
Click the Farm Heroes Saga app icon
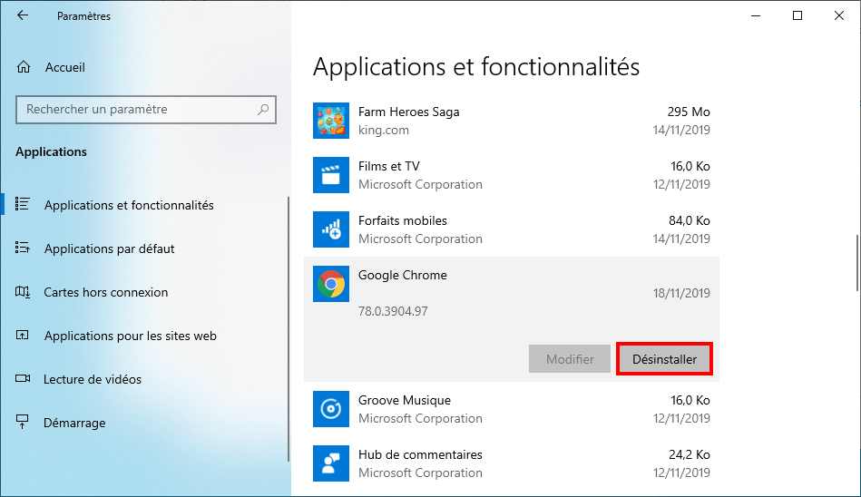click(331, 121)
